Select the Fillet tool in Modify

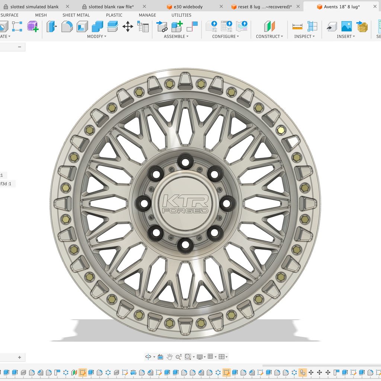click(x=67, y=26)
